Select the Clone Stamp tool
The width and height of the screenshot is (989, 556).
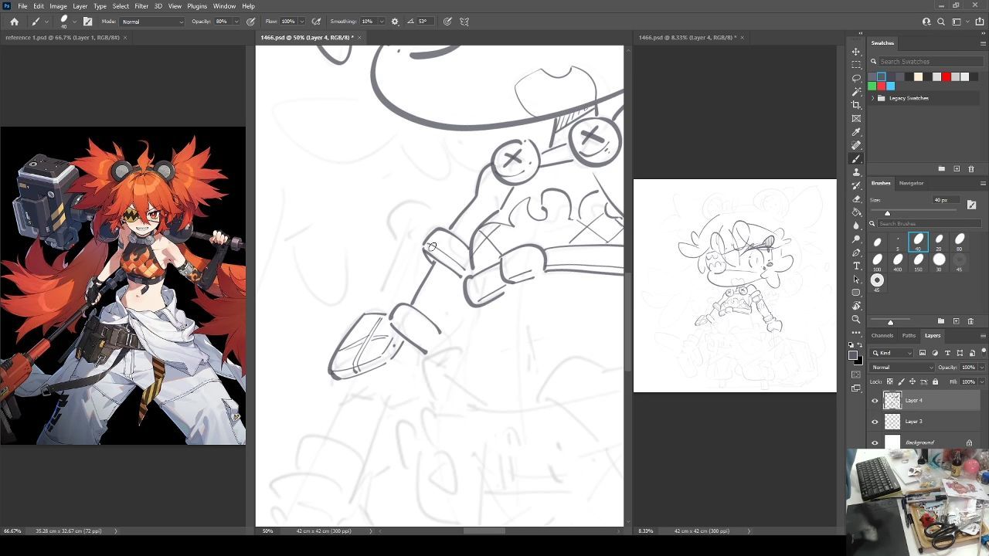[856, 172]
